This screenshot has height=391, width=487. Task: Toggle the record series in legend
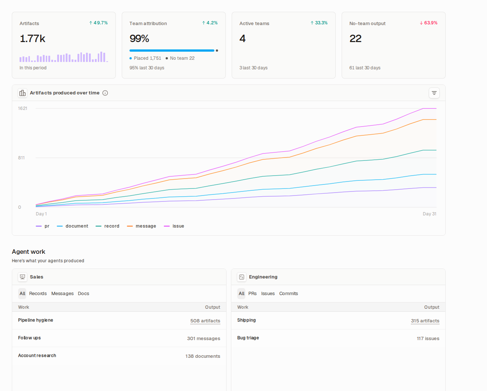(x=107, y=226)
